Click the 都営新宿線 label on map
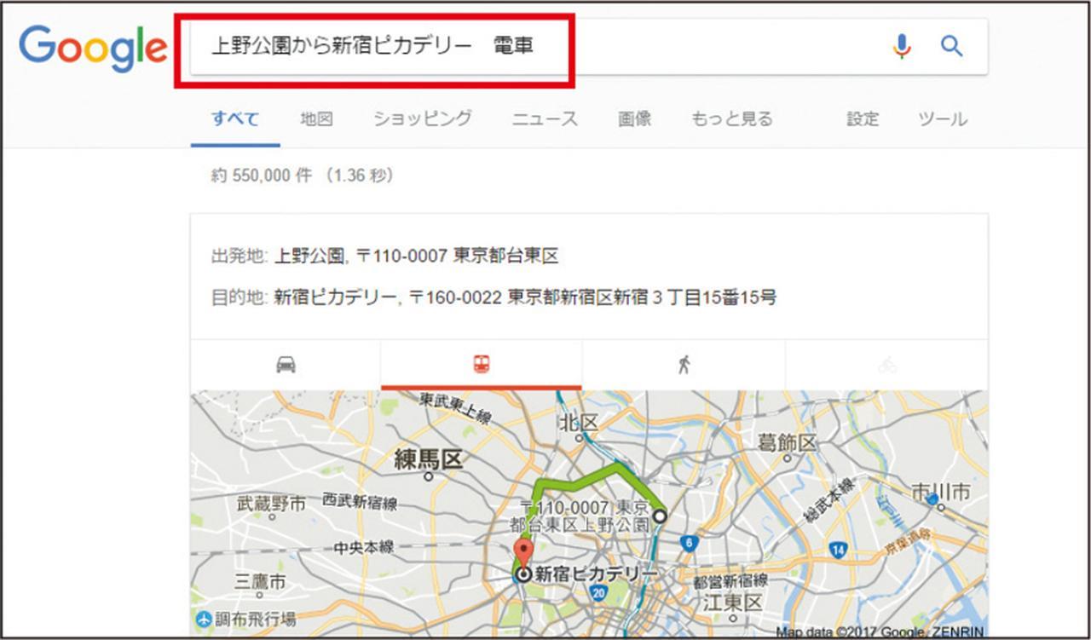The width and height of the screenshot is (1091, 640). 730,582
